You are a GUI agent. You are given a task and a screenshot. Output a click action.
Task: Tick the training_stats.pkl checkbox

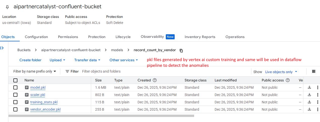pyautogui.click(x=15, y=102)
